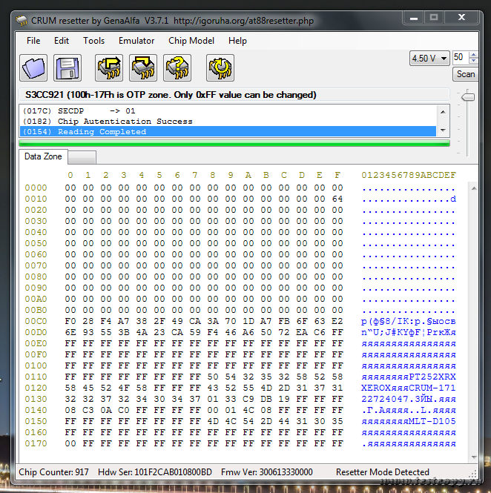Click the stepper arrows beside value 50
The width and height of the screenshot is (491, 493).
pos(472,57)
